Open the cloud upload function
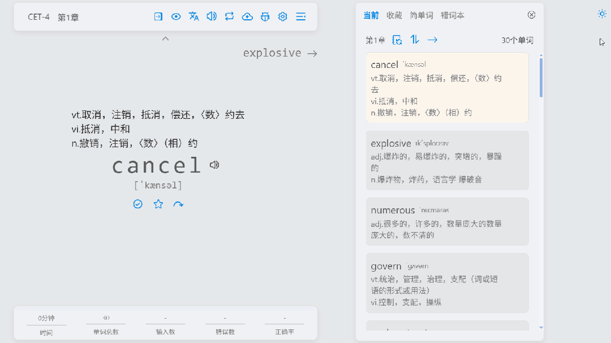611x343 pixels. point(247,16)
